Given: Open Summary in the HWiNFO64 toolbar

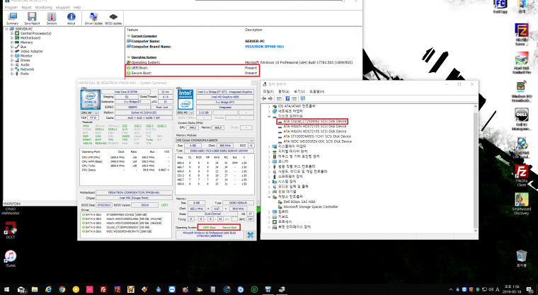Looking at the screenshot, I should click(12, 18).
